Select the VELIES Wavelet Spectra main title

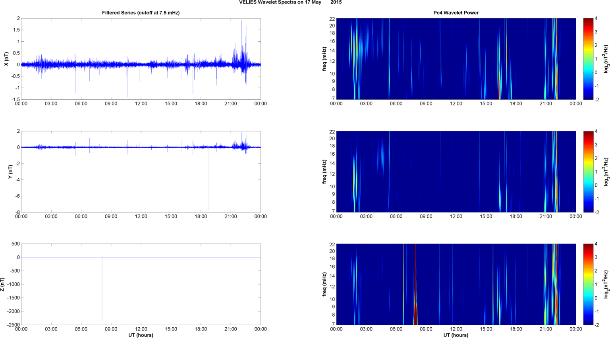coord(290,2)
